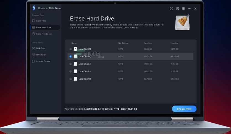The image size is (231, 134).
Task: Select radio button for Local Disk(G:)
Action: tap(70, 79)
